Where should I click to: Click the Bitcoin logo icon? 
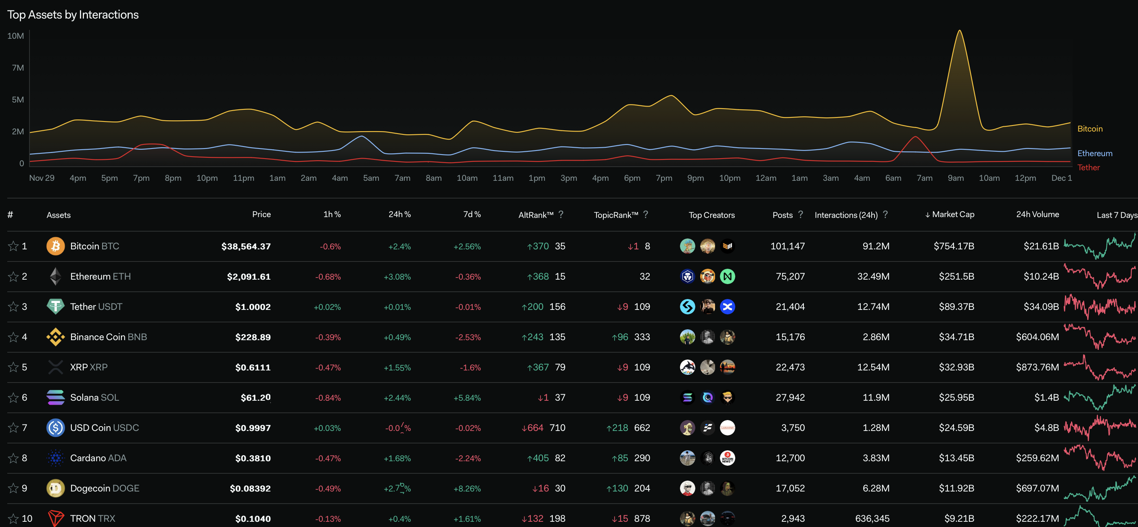(x=56, y=246)
